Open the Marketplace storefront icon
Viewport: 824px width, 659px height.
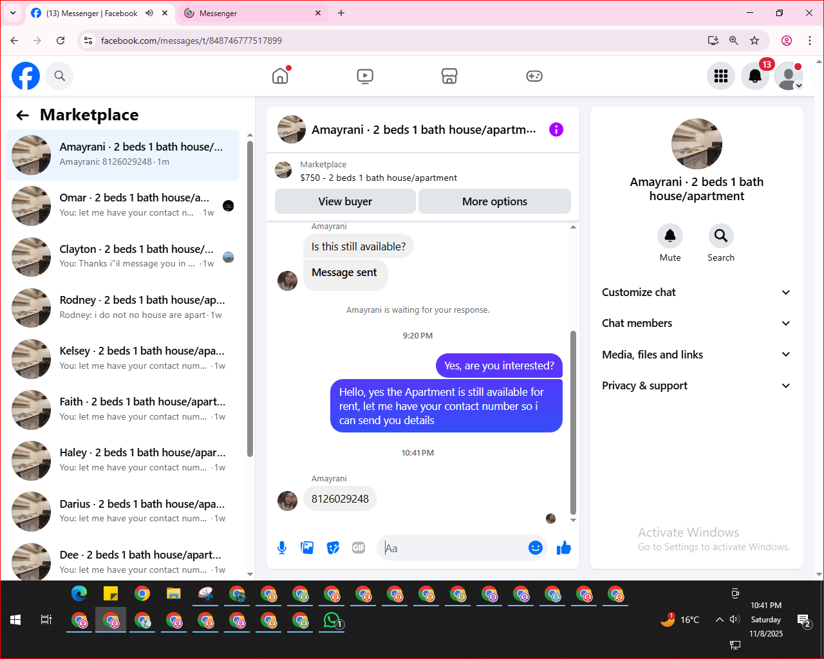(449, 76)
